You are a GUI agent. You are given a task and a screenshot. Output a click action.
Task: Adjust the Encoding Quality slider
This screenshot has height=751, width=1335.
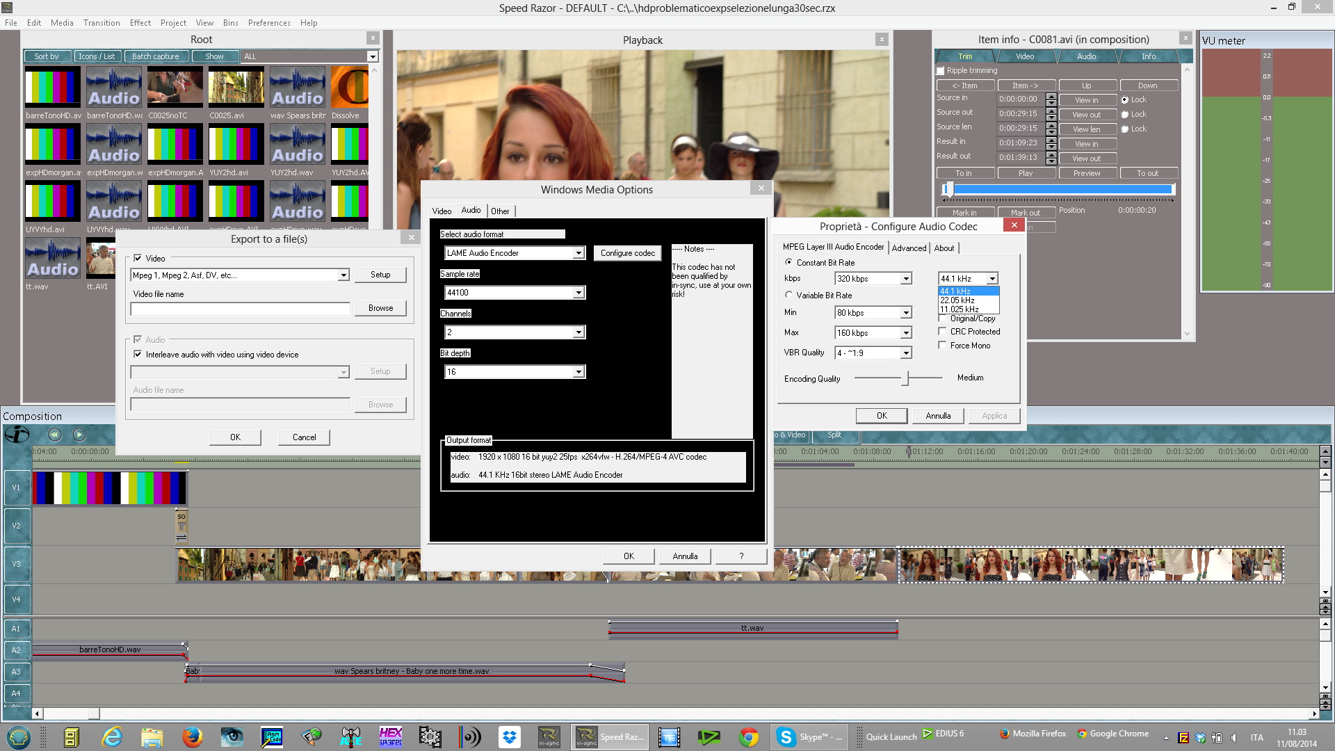pyautogui.click(x=905, y=378)
